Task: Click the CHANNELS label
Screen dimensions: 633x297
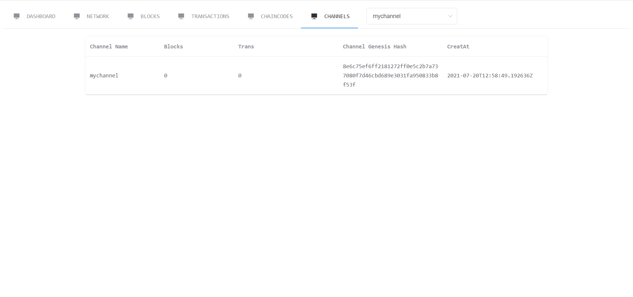Action: [x=337, y=16]
